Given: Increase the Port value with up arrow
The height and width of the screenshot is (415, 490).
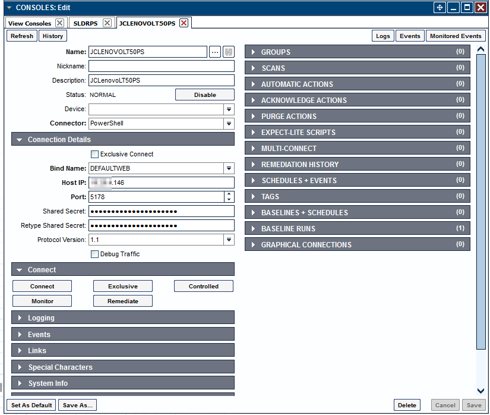Looking at the screenshot, I should coord(229,194).
